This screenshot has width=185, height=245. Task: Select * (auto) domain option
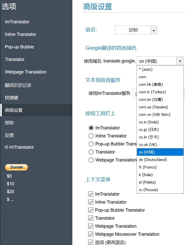(160, 69)
